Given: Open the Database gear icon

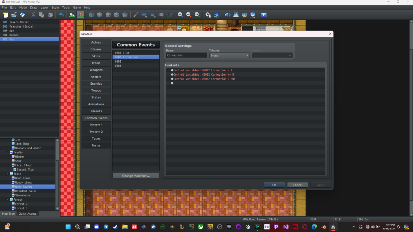Looking at the screenshot, I should 208,15.
